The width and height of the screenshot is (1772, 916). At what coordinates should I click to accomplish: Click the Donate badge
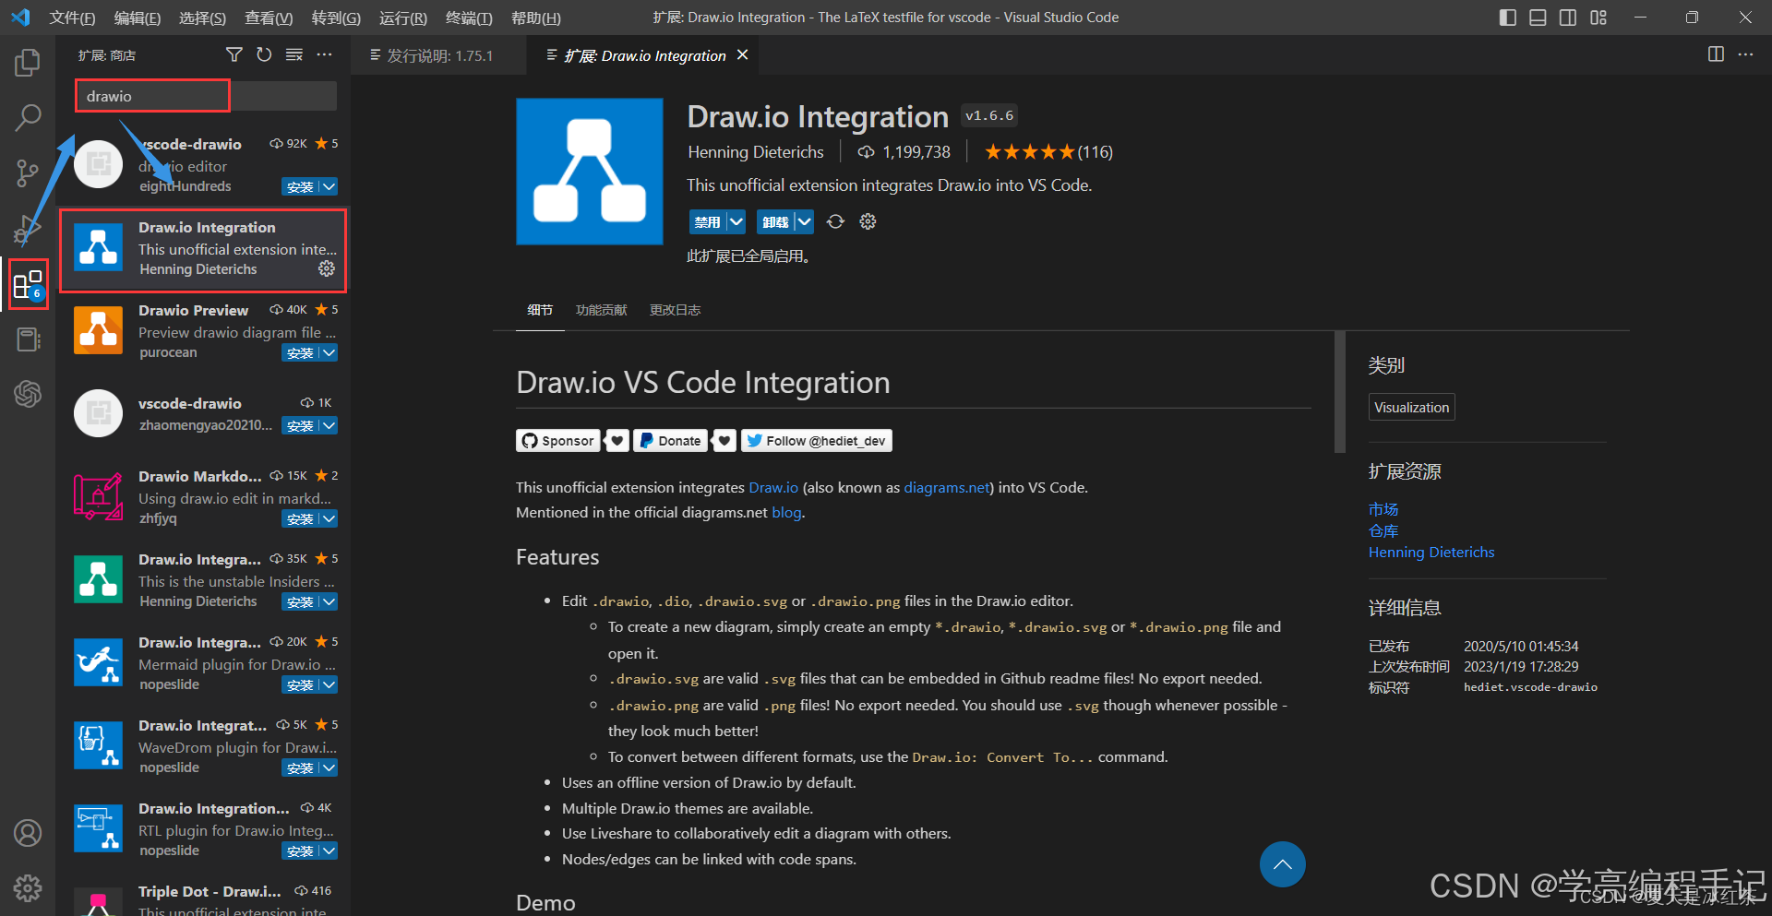670,441
